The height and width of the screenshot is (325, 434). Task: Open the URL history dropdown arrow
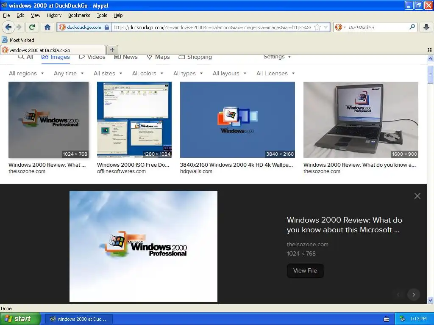326,27
